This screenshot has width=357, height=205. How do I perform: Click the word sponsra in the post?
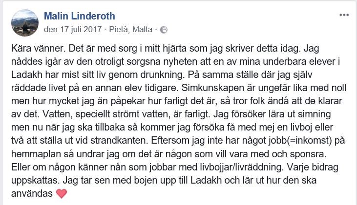coord(308,154)
